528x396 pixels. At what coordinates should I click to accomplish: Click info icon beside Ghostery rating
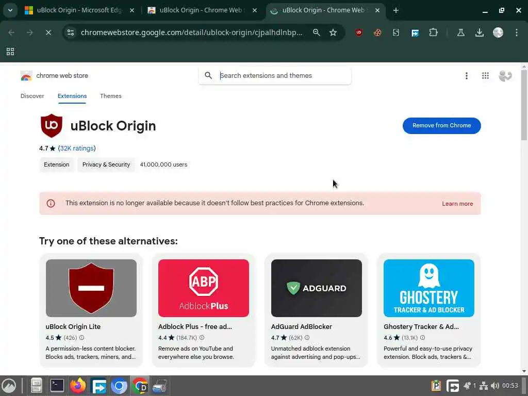coord(422,337)
